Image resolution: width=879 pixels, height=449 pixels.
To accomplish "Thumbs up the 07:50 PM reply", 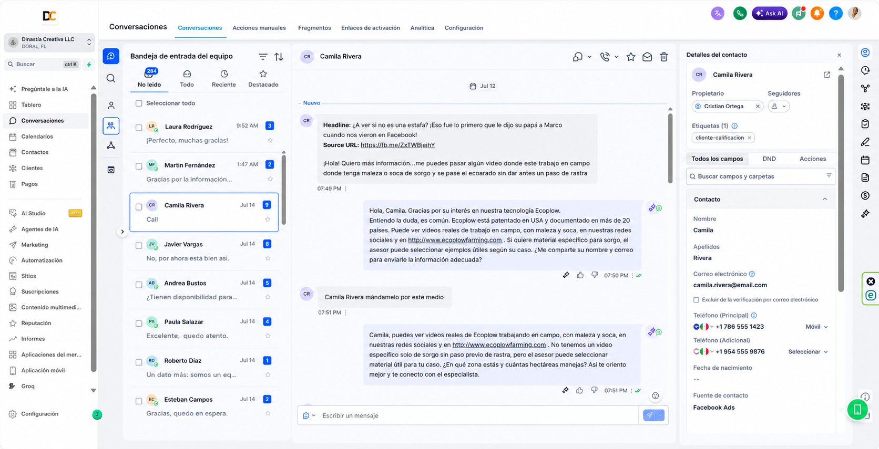I will [x=580, y=275].
